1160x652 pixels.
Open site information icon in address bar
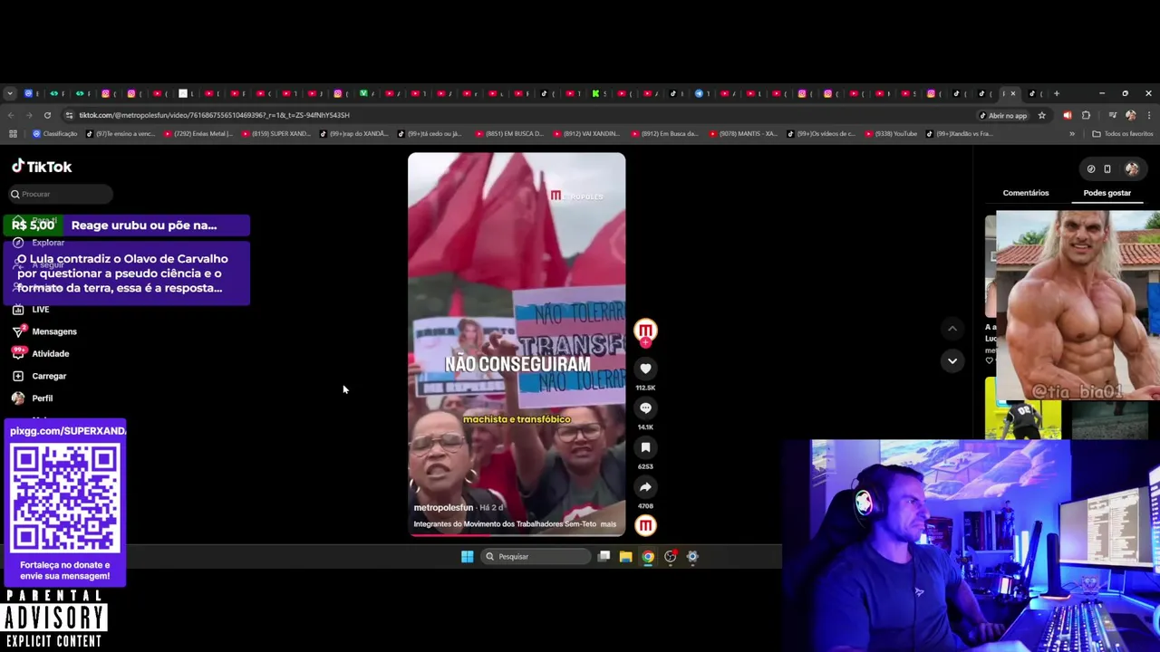coord(70,115)
